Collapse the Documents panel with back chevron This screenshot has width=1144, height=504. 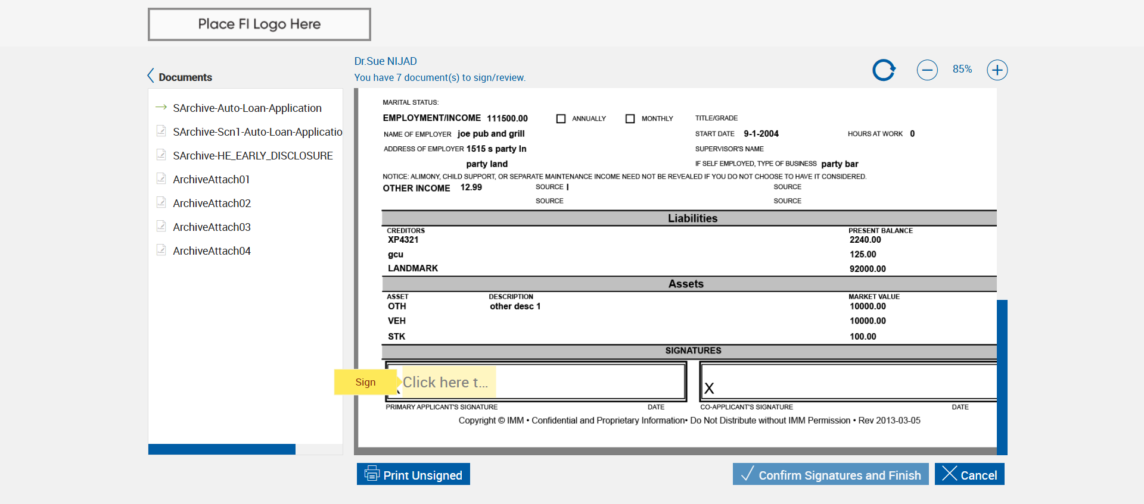point(151,76)
